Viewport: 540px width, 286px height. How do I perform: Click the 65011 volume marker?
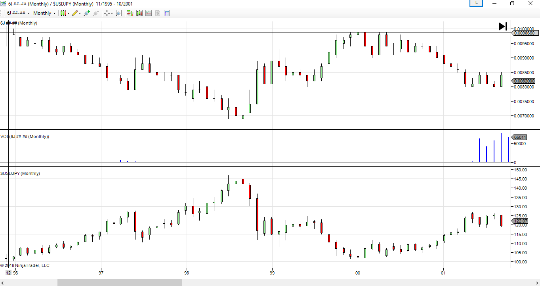519,138
